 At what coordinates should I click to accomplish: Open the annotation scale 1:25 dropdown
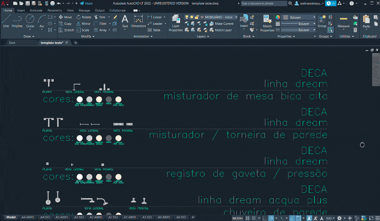tap(330, 218)
